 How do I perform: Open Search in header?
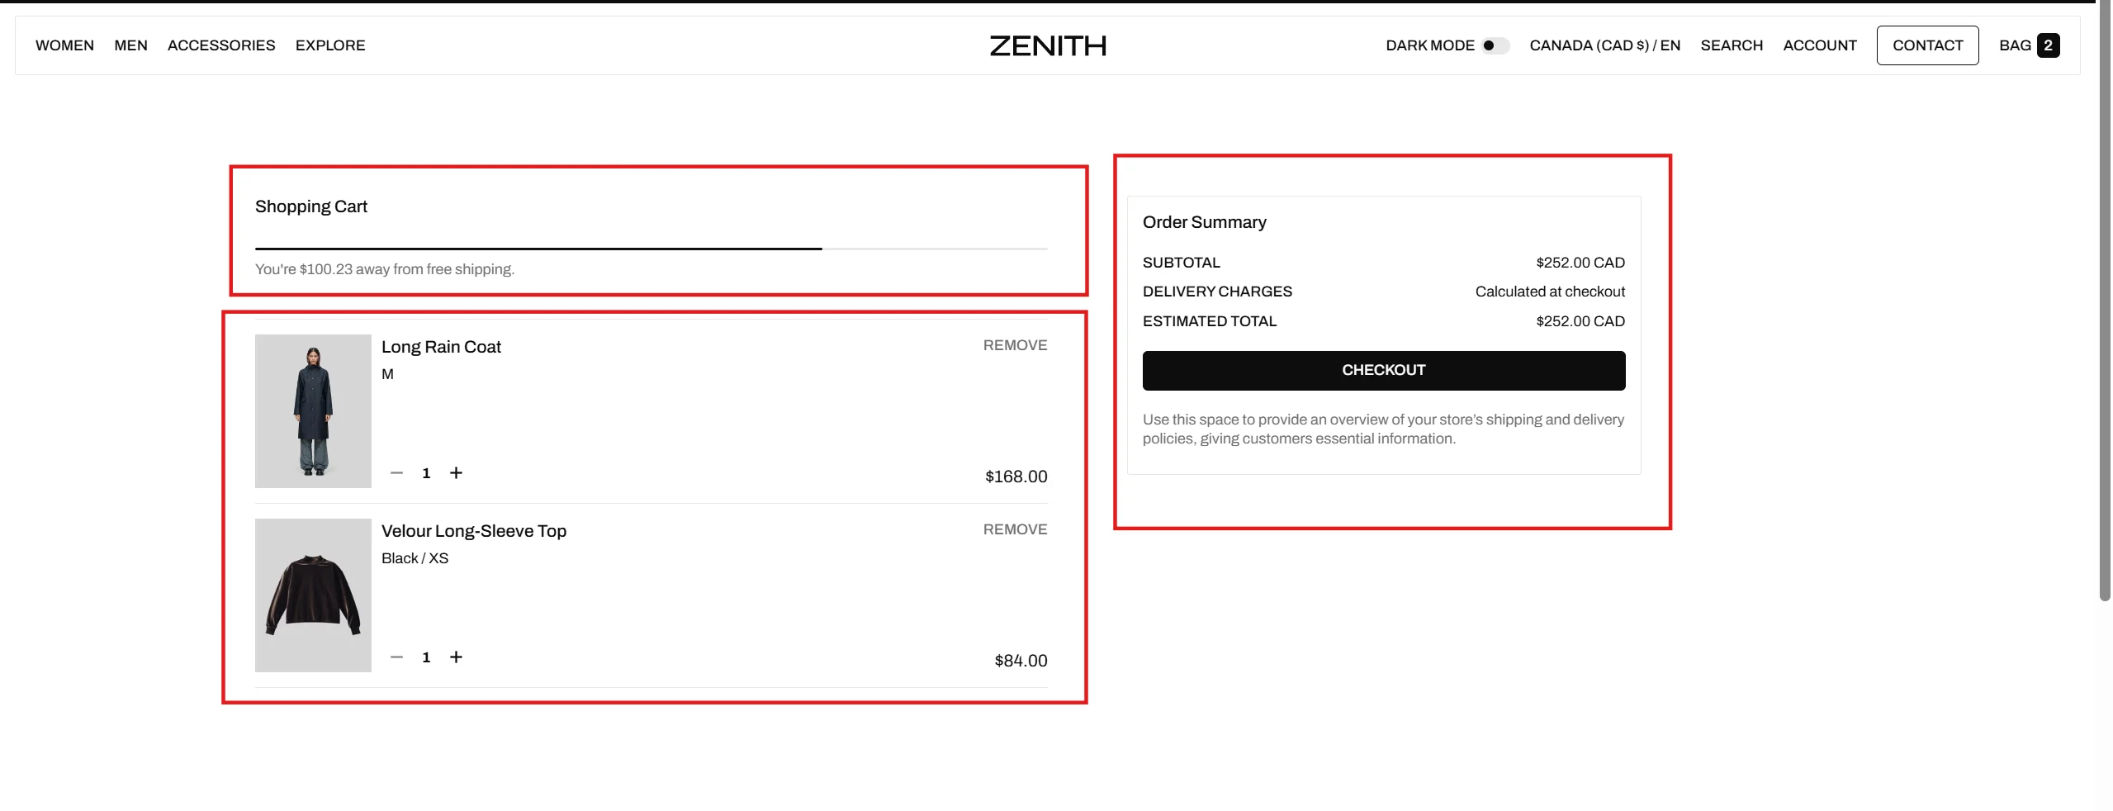tap(1732, 45)
